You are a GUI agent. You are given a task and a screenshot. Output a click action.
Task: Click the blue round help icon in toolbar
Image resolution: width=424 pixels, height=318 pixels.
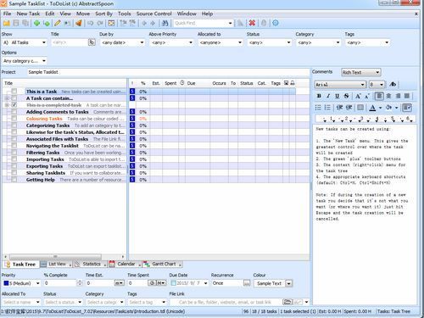(x=276, y=23)
